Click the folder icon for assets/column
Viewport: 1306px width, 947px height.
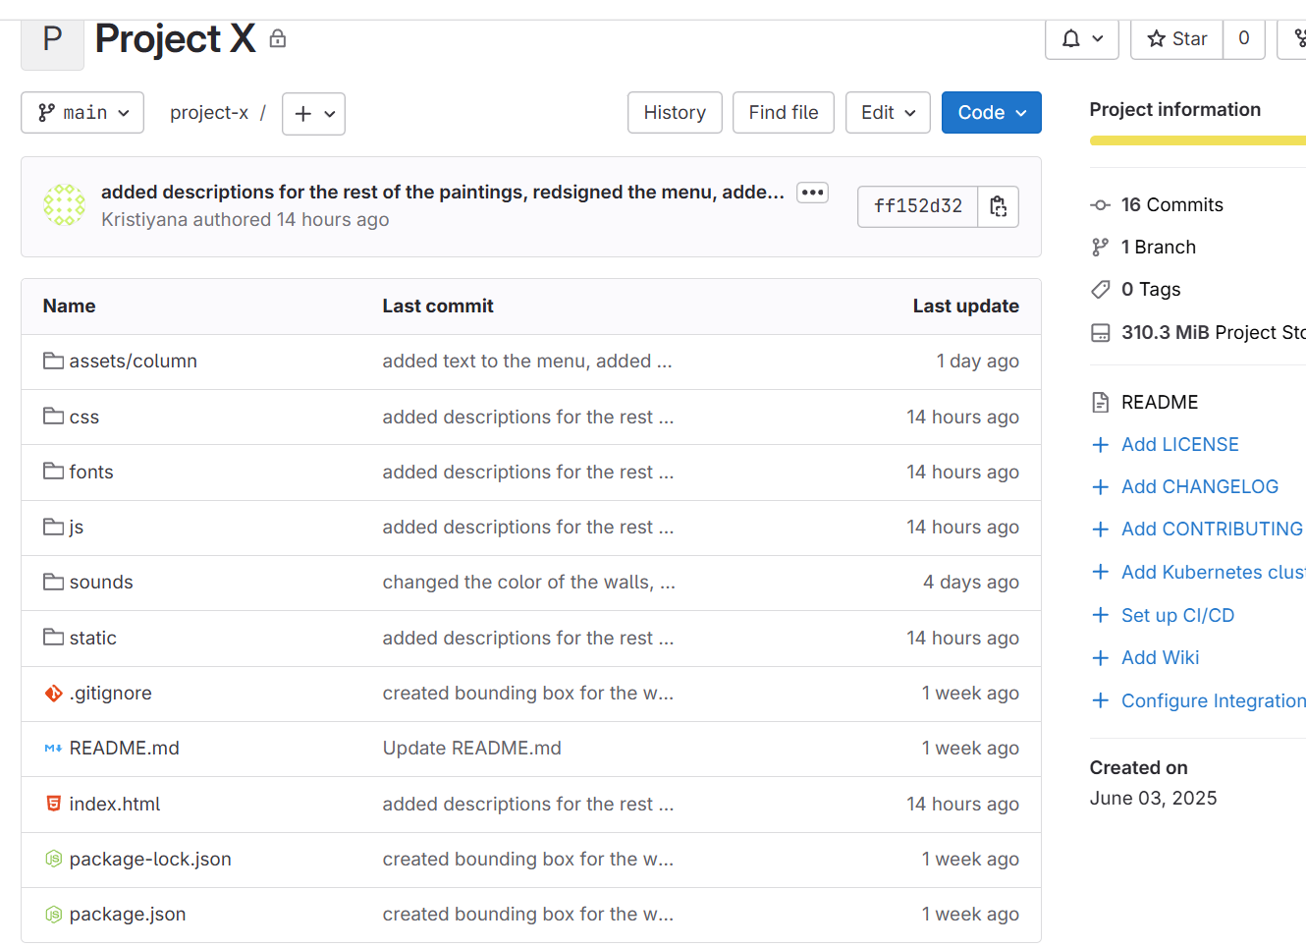53,361
